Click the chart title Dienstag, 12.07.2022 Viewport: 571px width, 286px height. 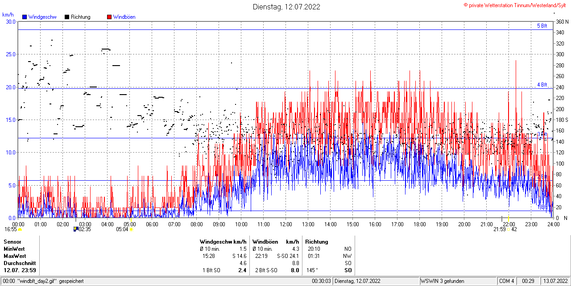pos(286,7)
